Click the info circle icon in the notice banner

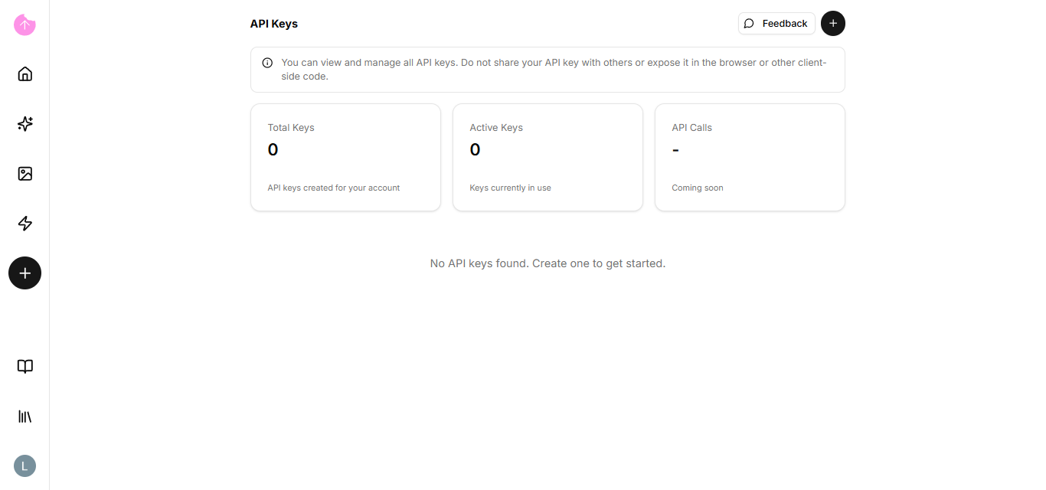pyautogui.click(x=267, y=63)
